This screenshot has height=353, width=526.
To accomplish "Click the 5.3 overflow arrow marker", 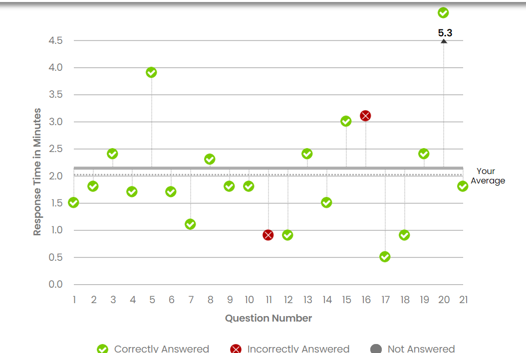I will (444, 41).
